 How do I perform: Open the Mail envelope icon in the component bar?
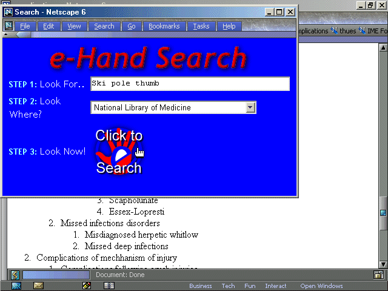coord(38,286)
